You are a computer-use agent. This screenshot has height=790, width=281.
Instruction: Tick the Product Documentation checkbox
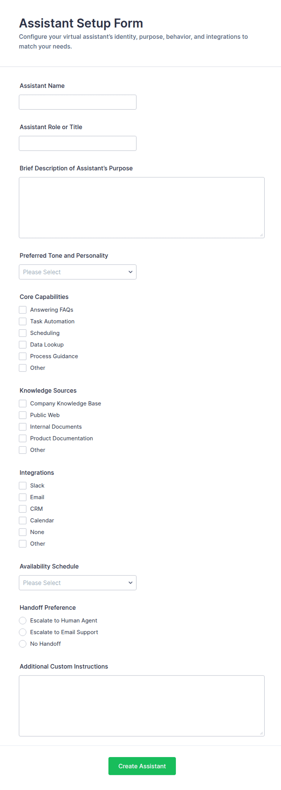pyautogui.click(x=23, y=439)
